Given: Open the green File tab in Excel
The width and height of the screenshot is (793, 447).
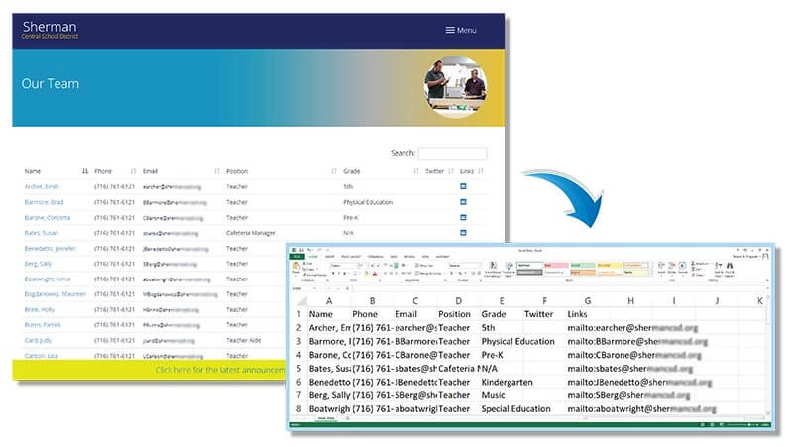Looking at the screenshot, I should [x=295, y=255].
